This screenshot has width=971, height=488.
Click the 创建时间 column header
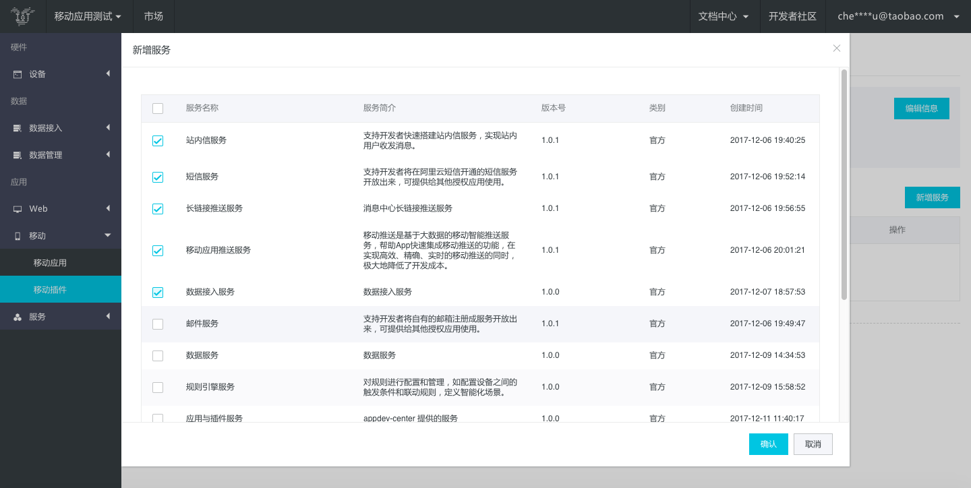click(x=746, y=108)
